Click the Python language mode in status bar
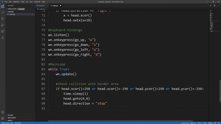The height and width of the screenshot is (124, 221). point(210,123)
